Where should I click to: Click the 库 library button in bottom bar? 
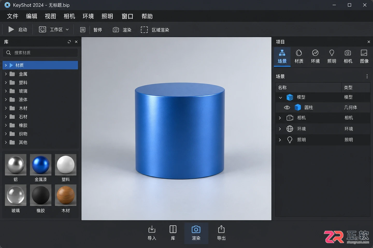[173, 233]
